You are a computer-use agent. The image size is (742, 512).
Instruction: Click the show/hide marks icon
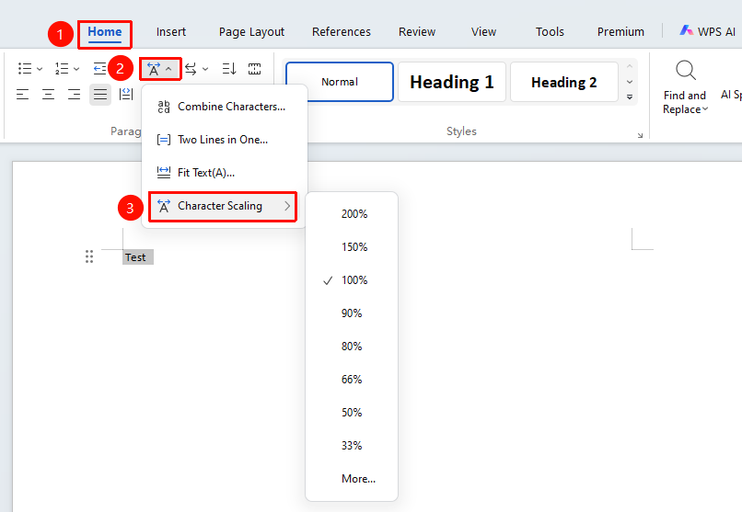255,69
